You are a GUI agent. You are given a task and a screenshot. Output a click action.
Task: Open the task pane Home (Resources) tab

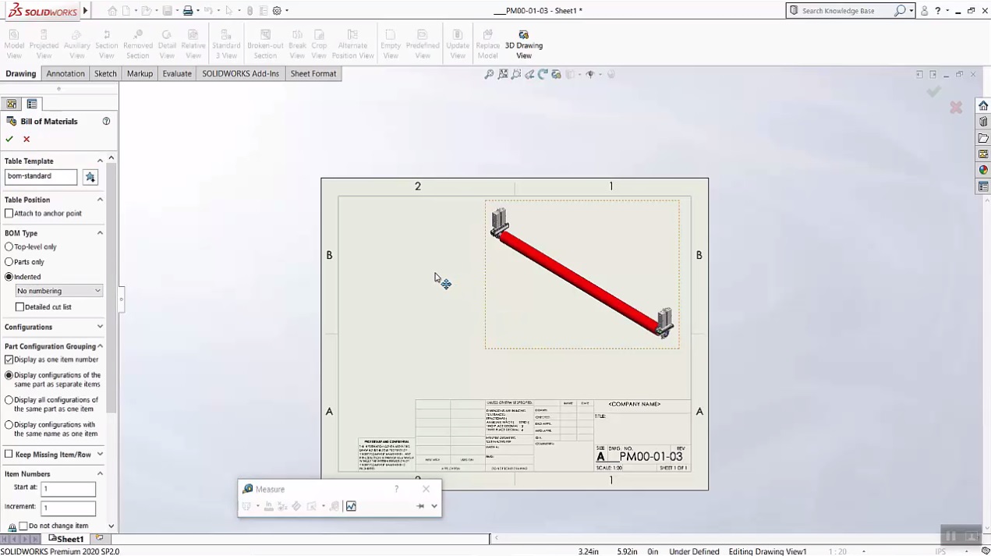(983, 105)
